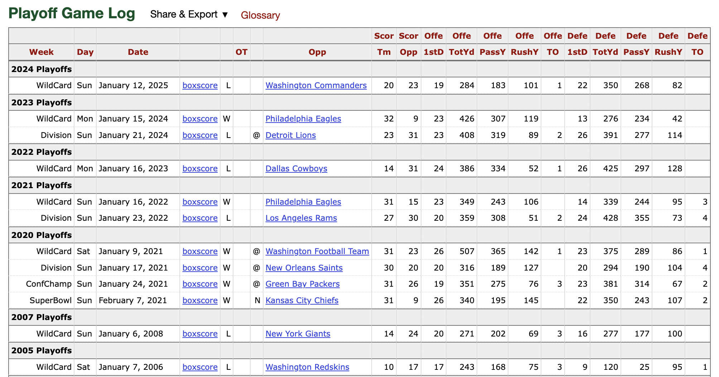
Task: Click the ConfChamp week cell
Action: tap(42, 284)
